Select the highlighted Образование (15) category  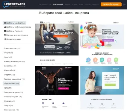[x=11, y=84]
